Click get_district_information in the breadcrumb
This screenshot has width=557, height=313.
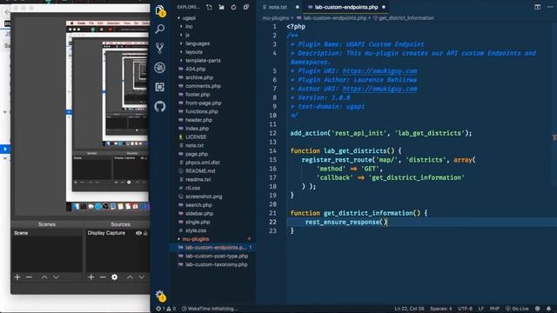pos(406,17)
